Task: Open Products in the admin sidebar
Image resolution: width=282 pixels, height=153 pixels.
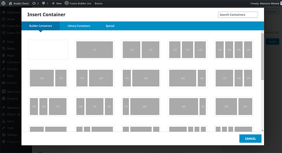Action: coord(10,99)
